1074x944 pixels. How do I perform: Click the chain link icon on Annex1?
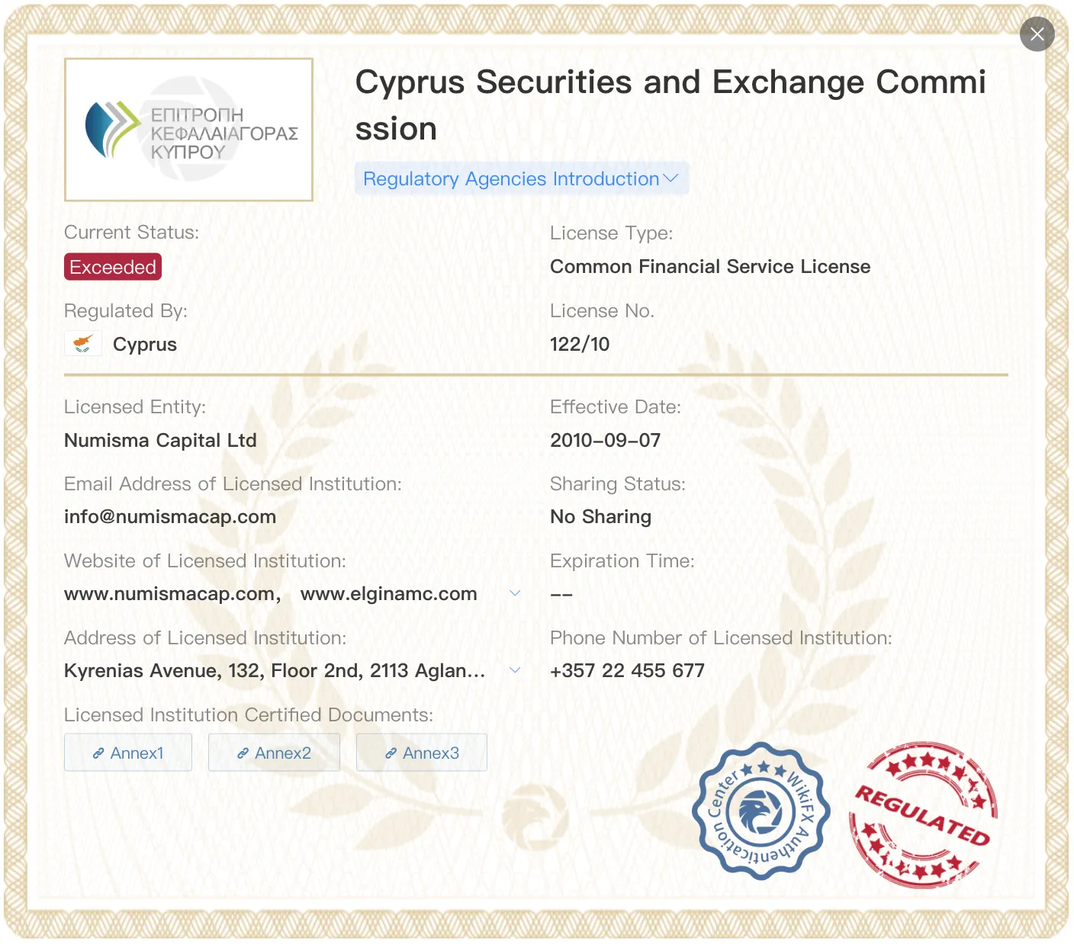(98, 753)
